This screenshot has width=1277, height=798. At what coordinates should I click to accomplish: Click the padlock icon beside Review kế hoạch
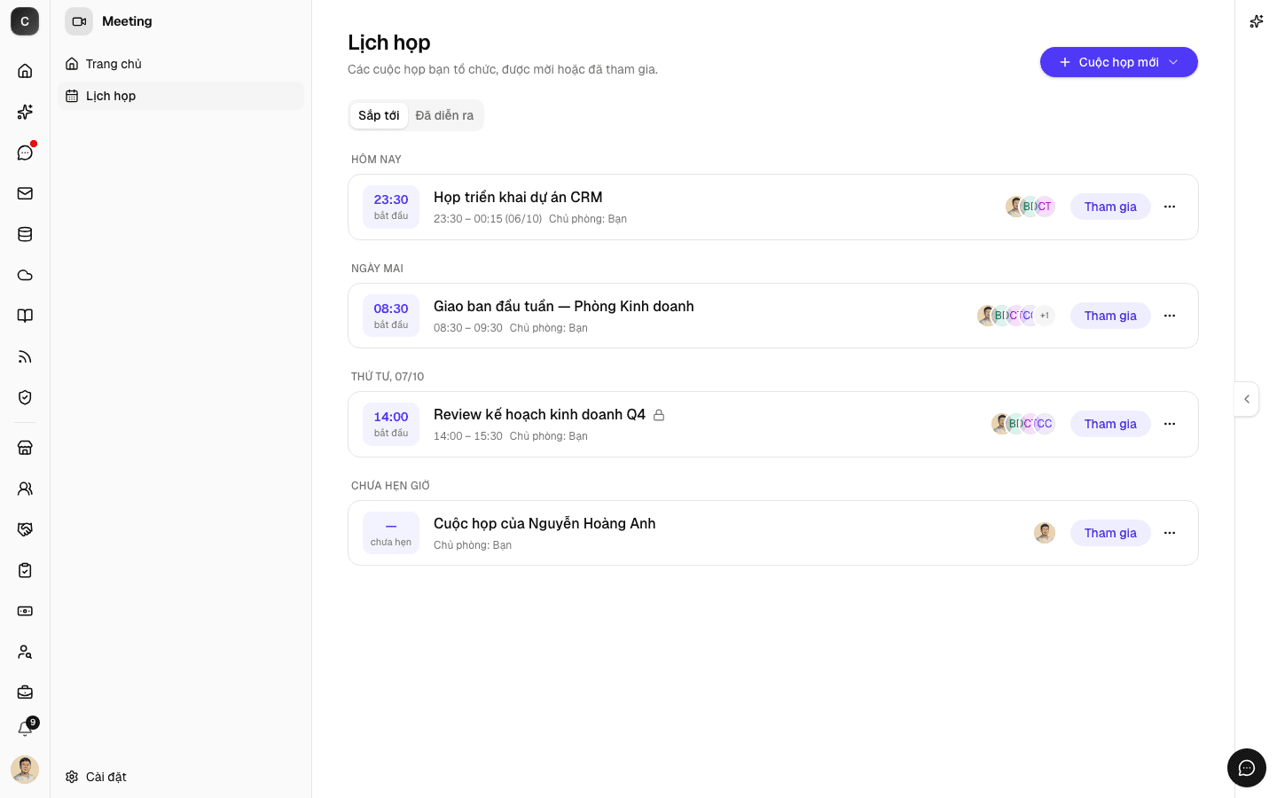tap(659, 415)
